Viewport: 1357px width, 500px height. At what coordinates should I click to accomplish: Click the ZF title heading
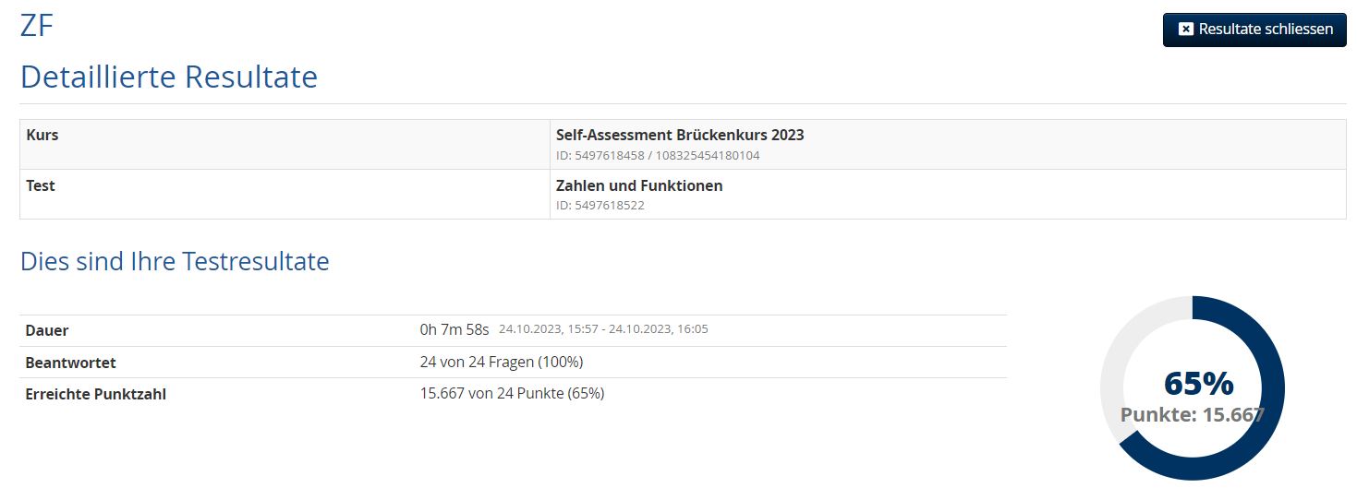(37, 25)
